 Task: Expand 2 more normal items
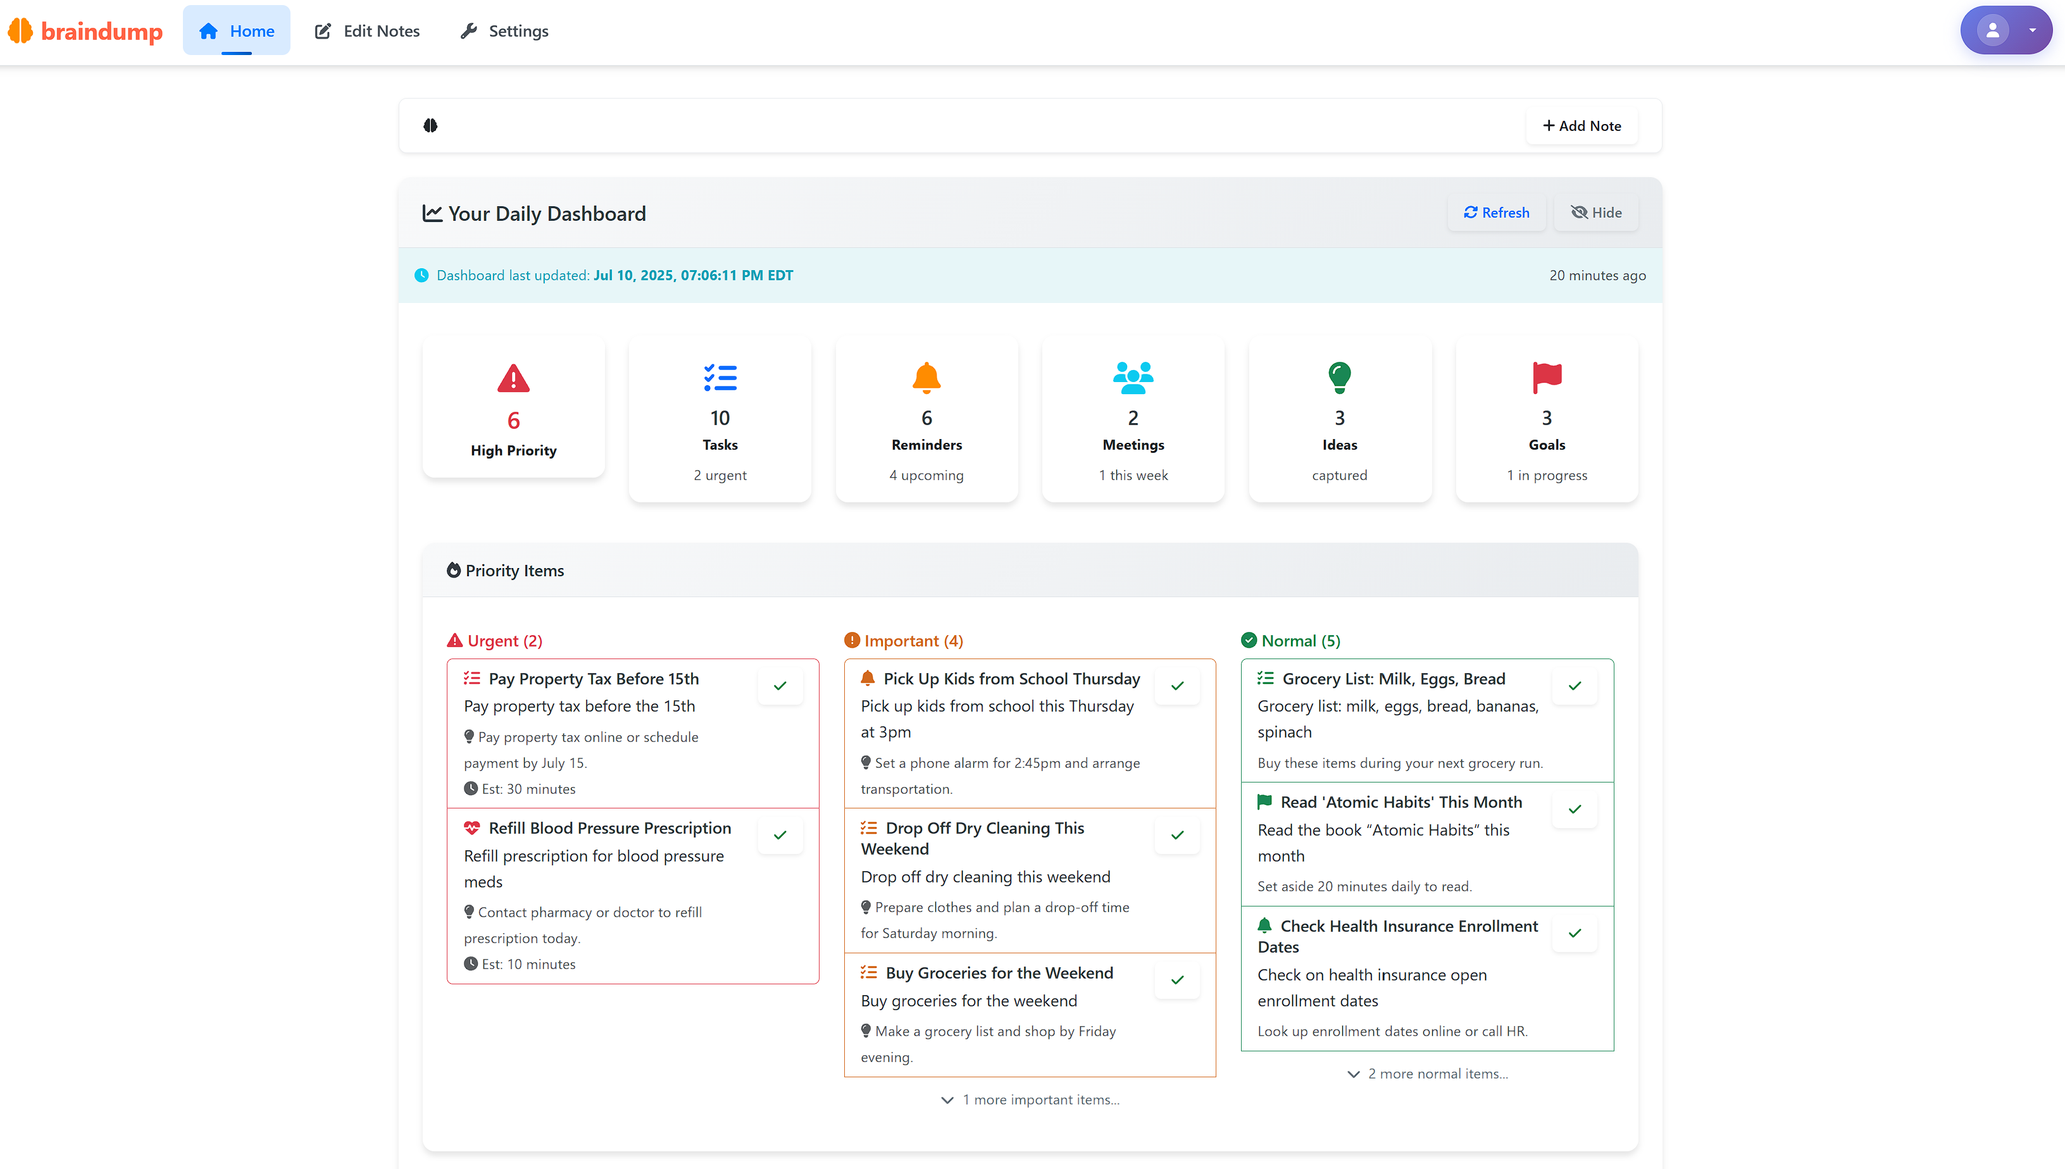click(x=1427, y=1073)
